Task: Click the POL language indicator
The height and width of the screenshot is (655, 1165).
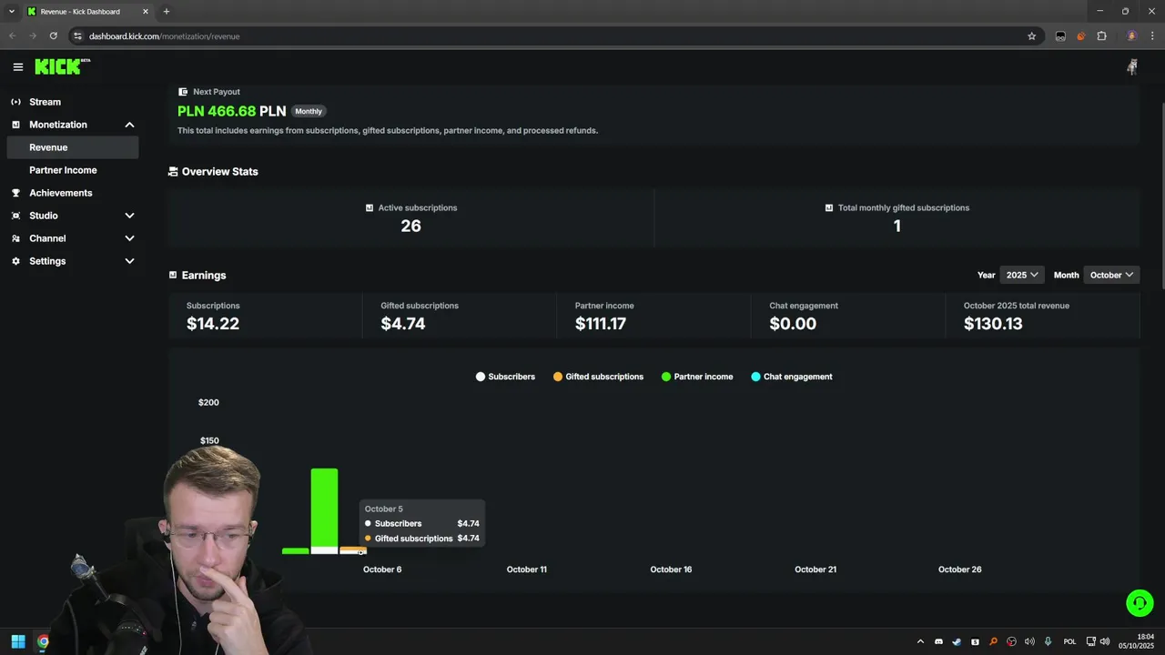Action: [1069, 641]
